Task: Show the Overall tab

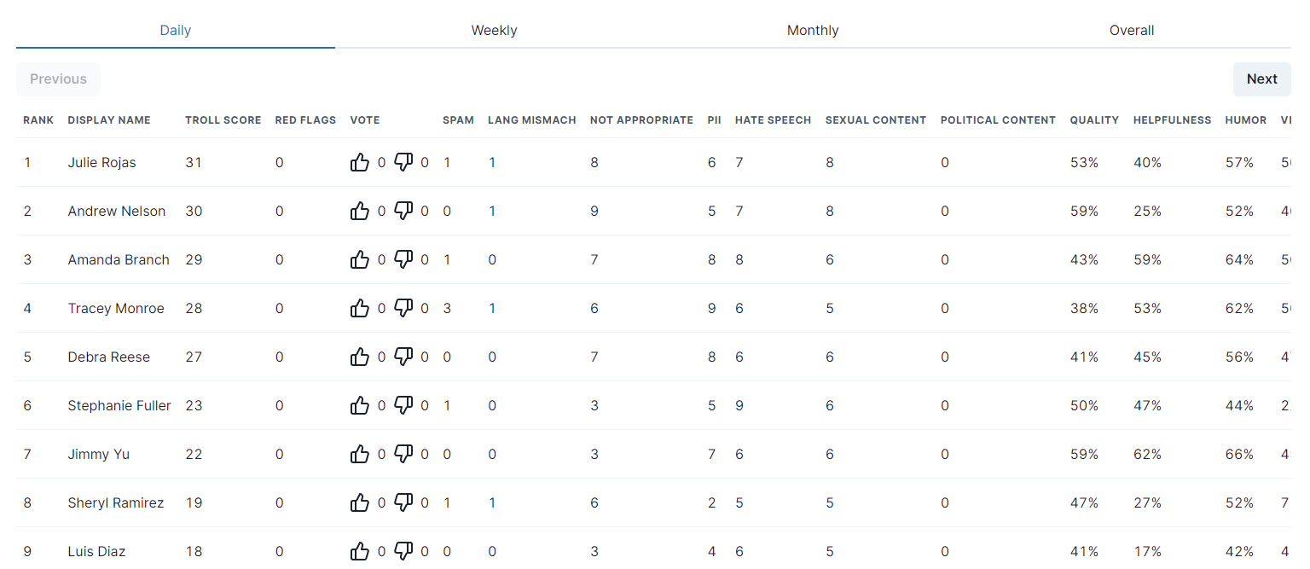Action: click(1132, 31)
